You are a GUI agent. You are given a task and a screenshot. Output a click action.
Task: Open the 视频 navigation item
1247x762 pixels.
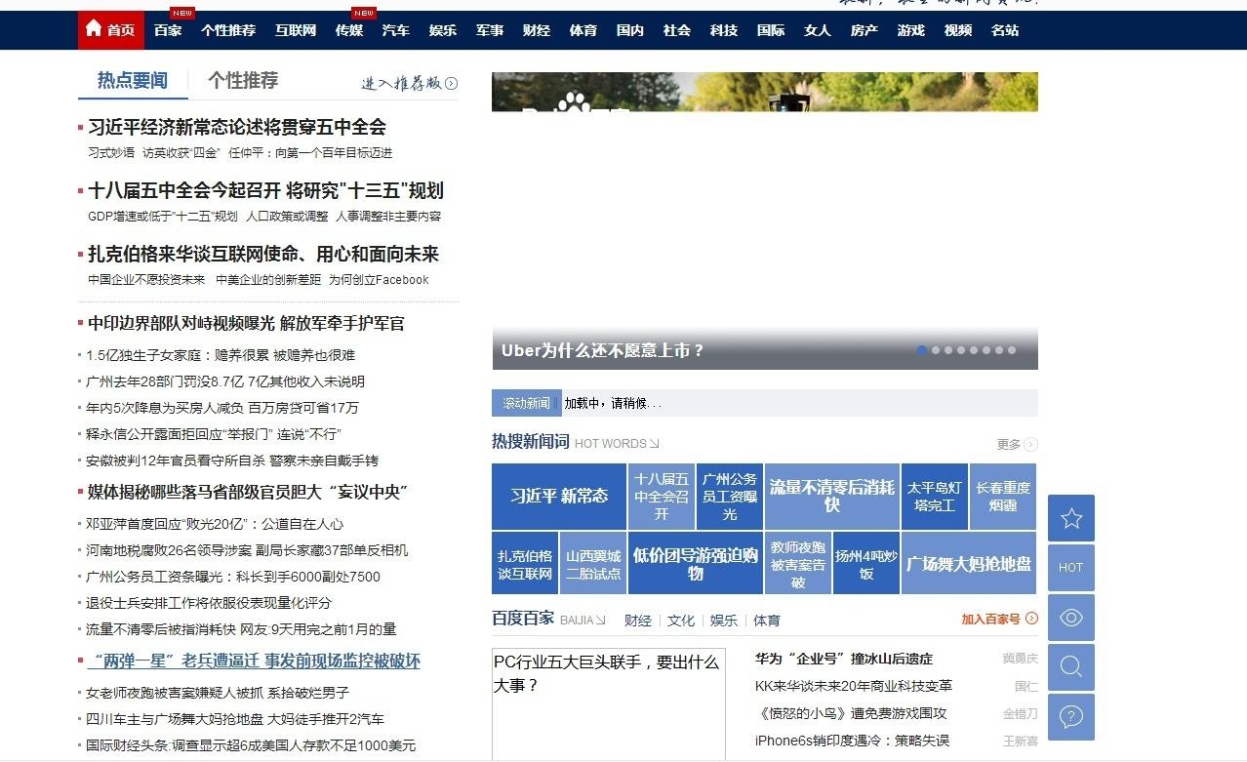[958, 30]
